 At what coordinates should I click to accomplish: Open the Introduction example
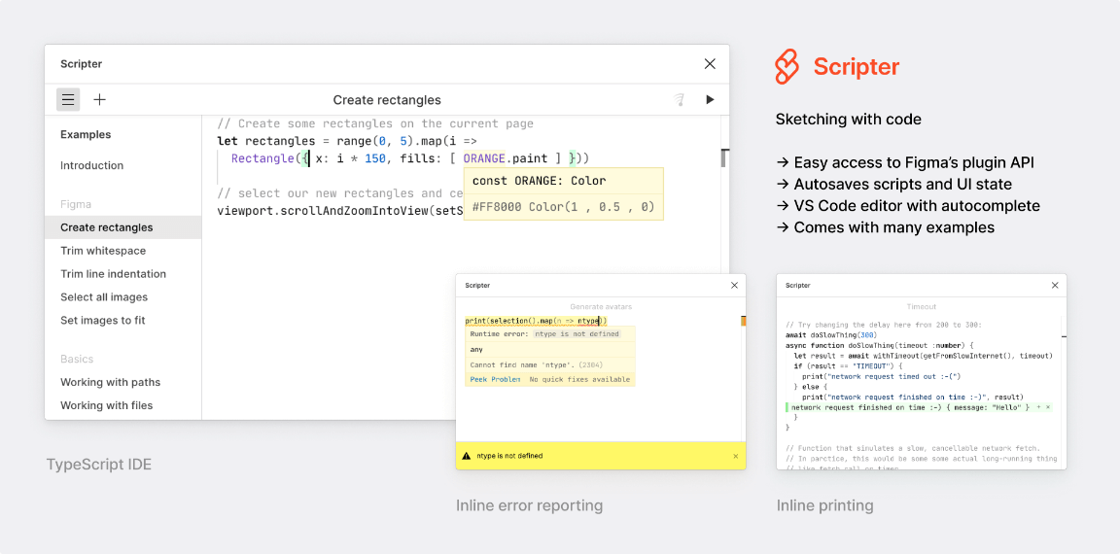pyautogui.click(x=92, y=165)
